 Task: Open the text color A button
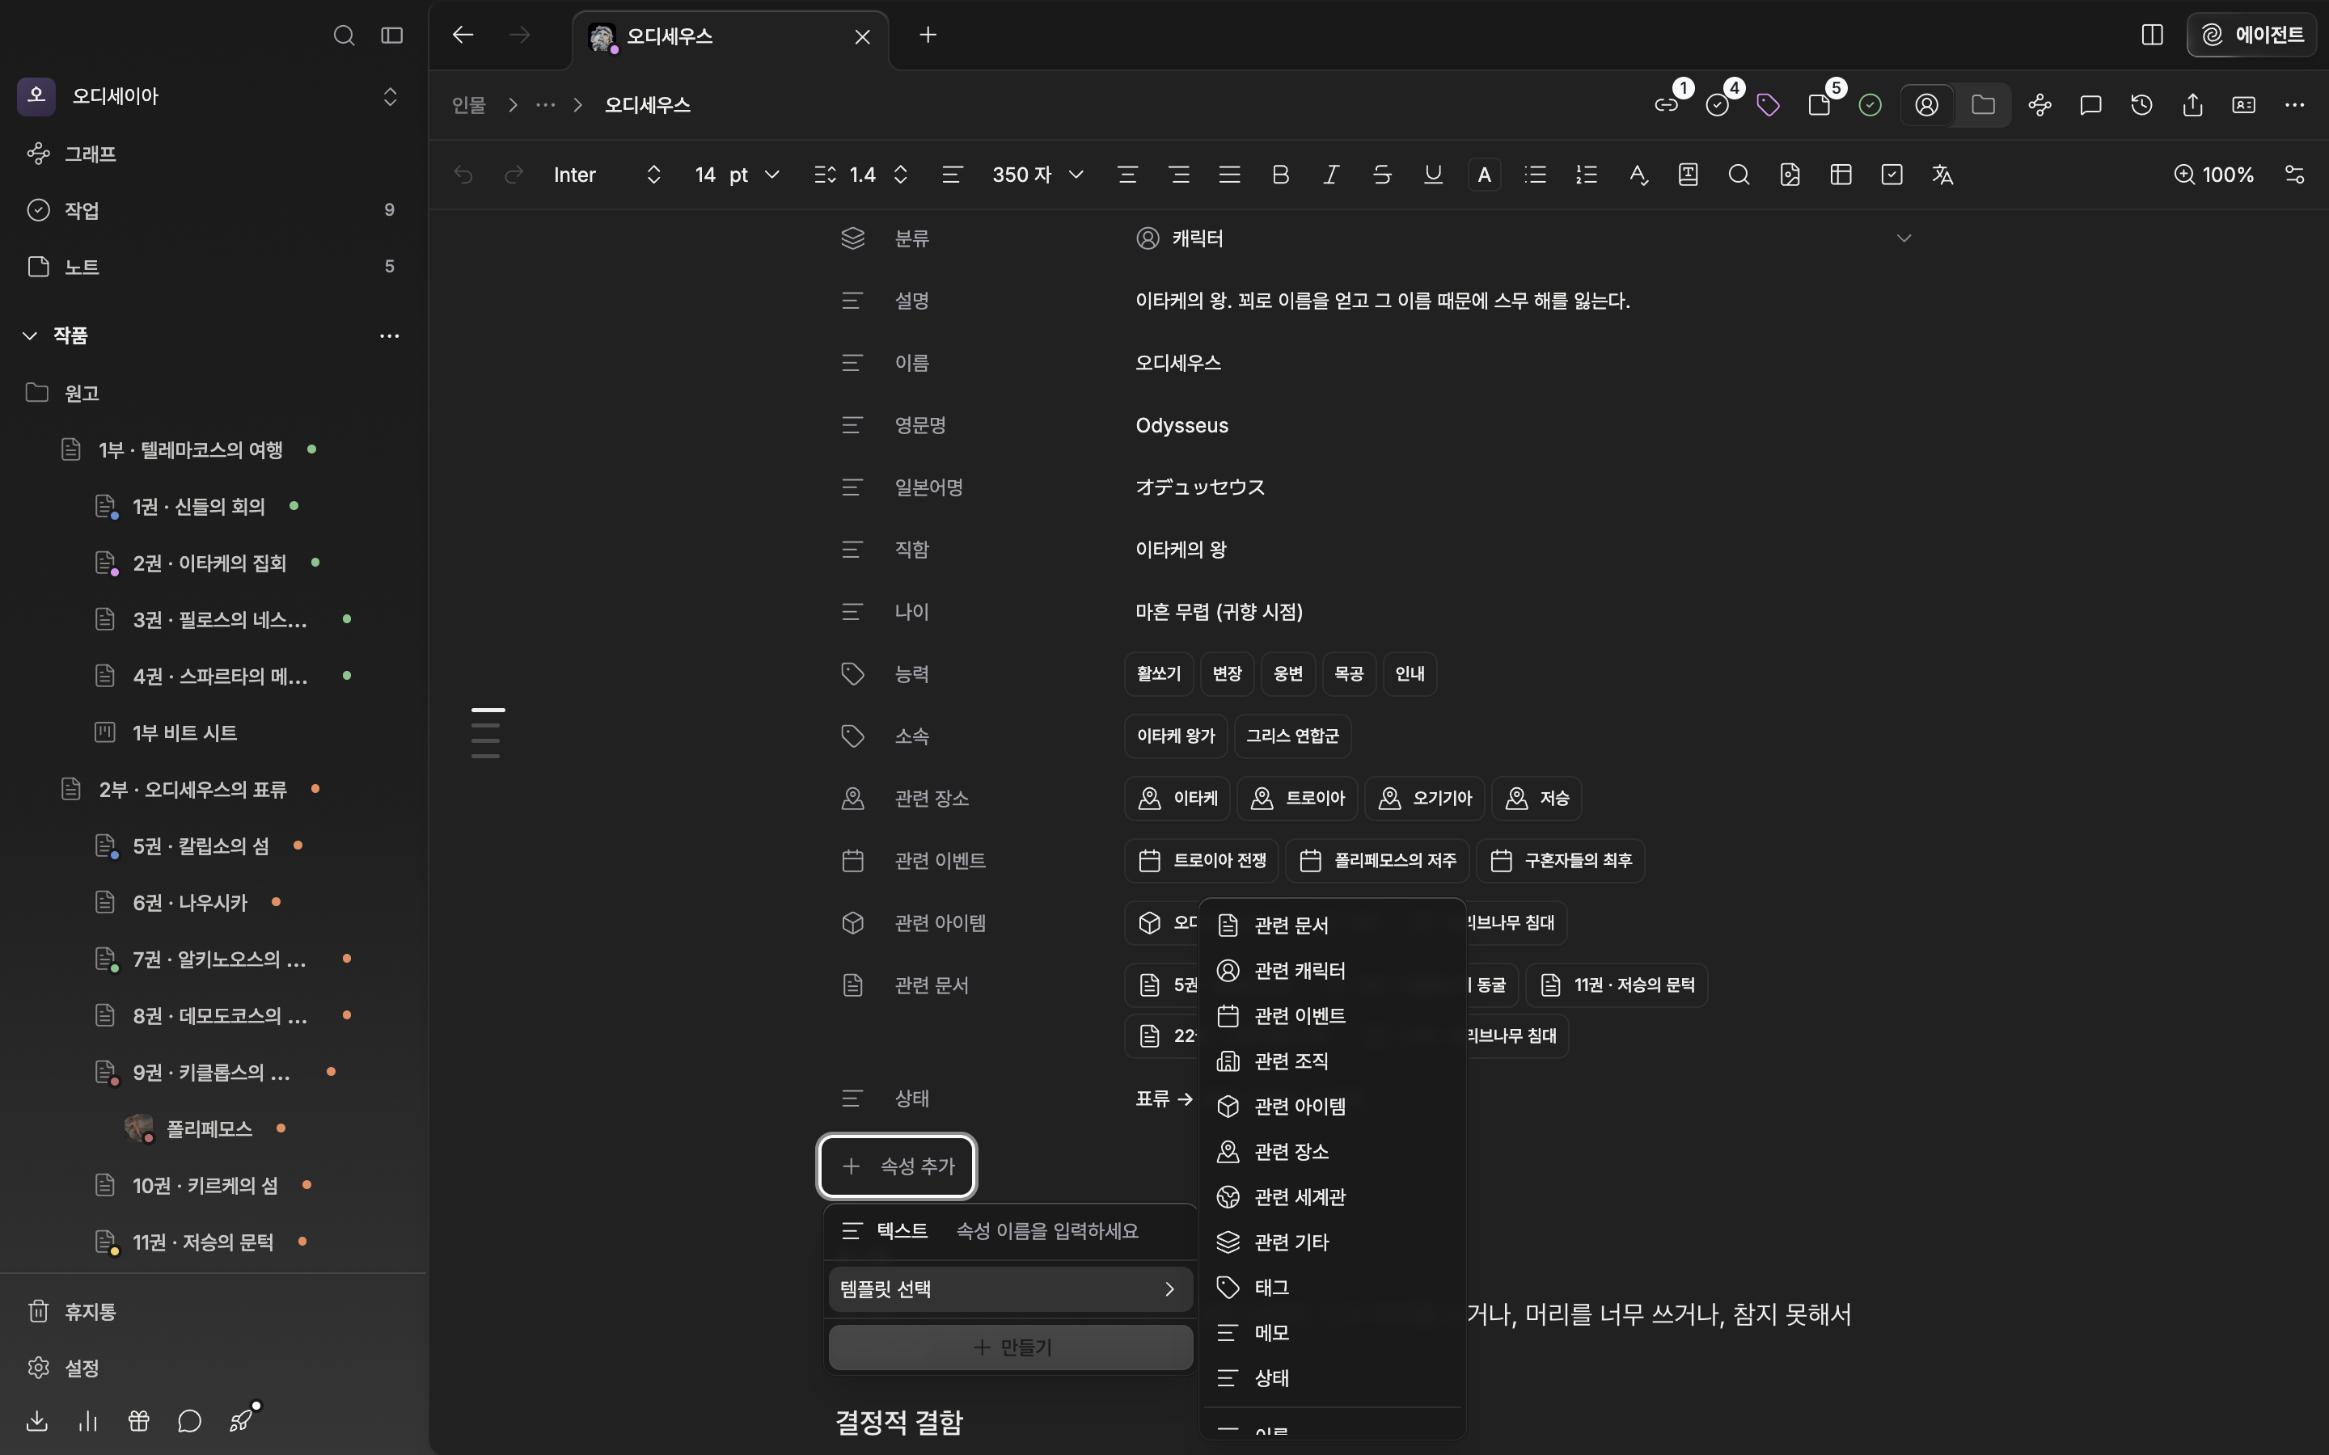[1484, 174]
